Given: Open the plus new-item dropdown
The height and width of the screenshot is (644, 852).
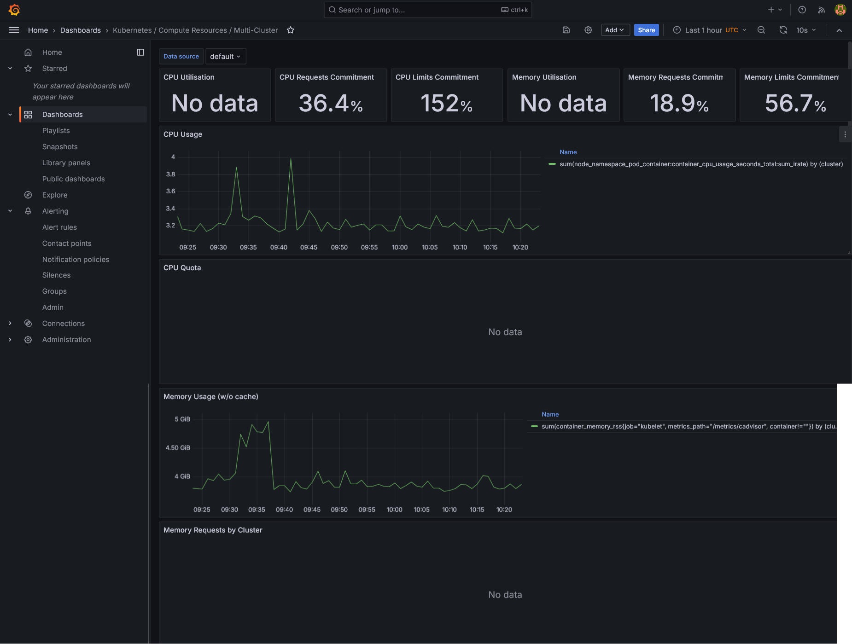Looking at the screenshot, I should [x=775, y=10].
